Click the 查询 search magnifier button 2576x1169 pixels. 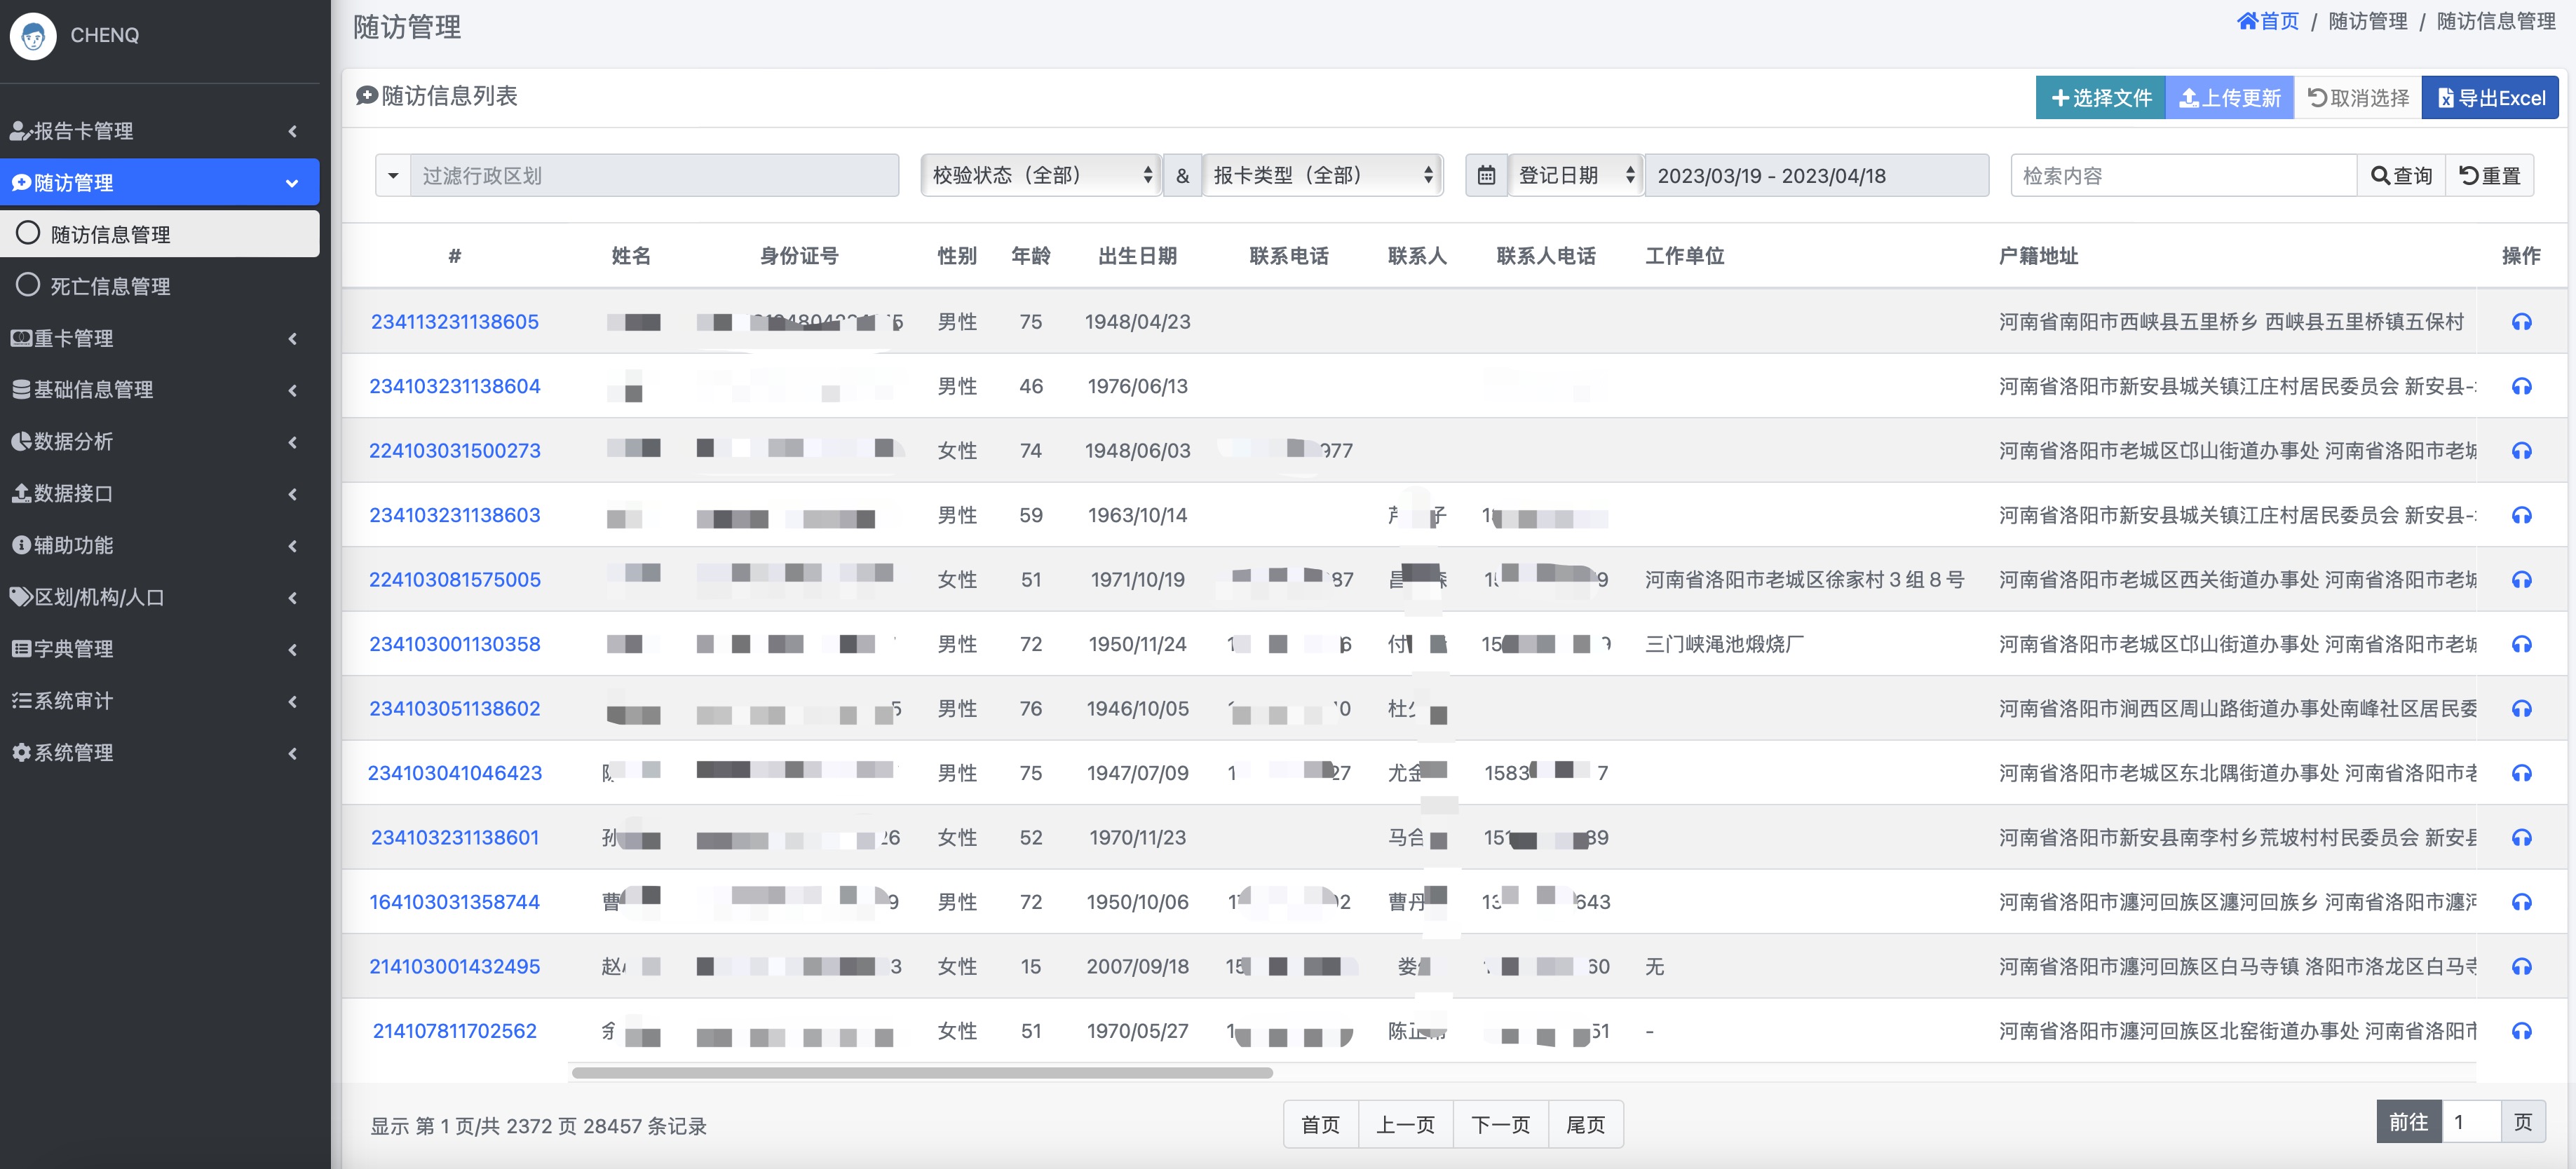coord(2401,176)
